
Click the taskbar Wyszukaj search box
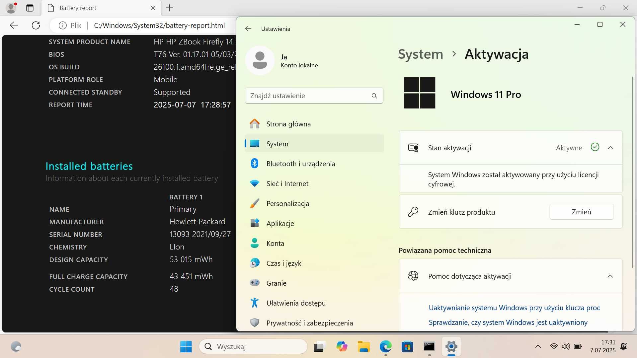(x=253, y=347)
